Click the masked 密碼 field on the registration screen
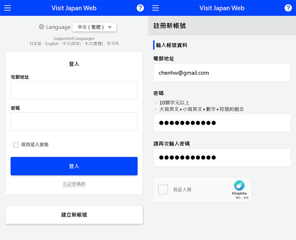The image size is (296, 240). click(x=222, y=123)
